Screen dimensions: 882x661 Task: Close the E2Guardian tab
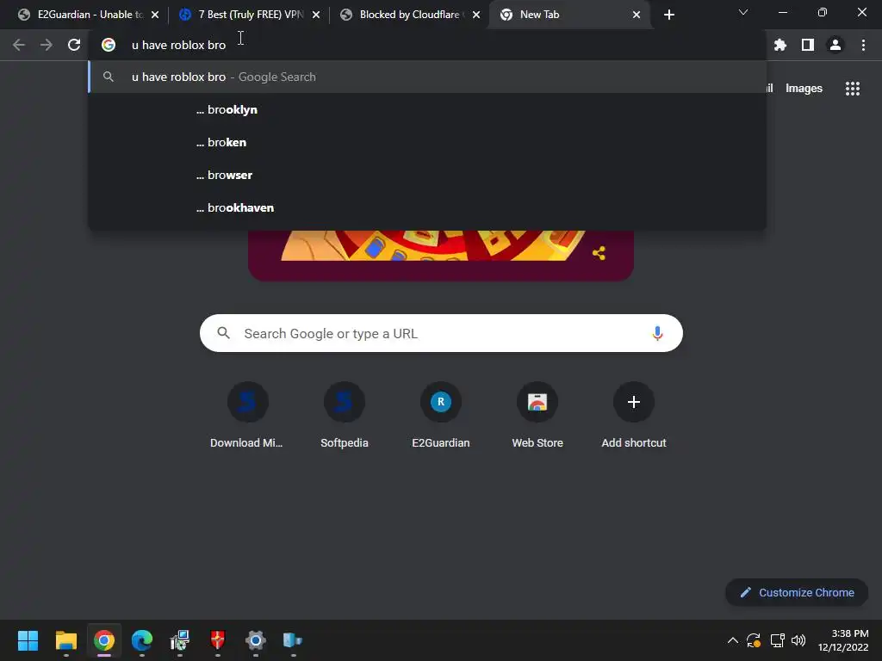click(x=155, y=15)
